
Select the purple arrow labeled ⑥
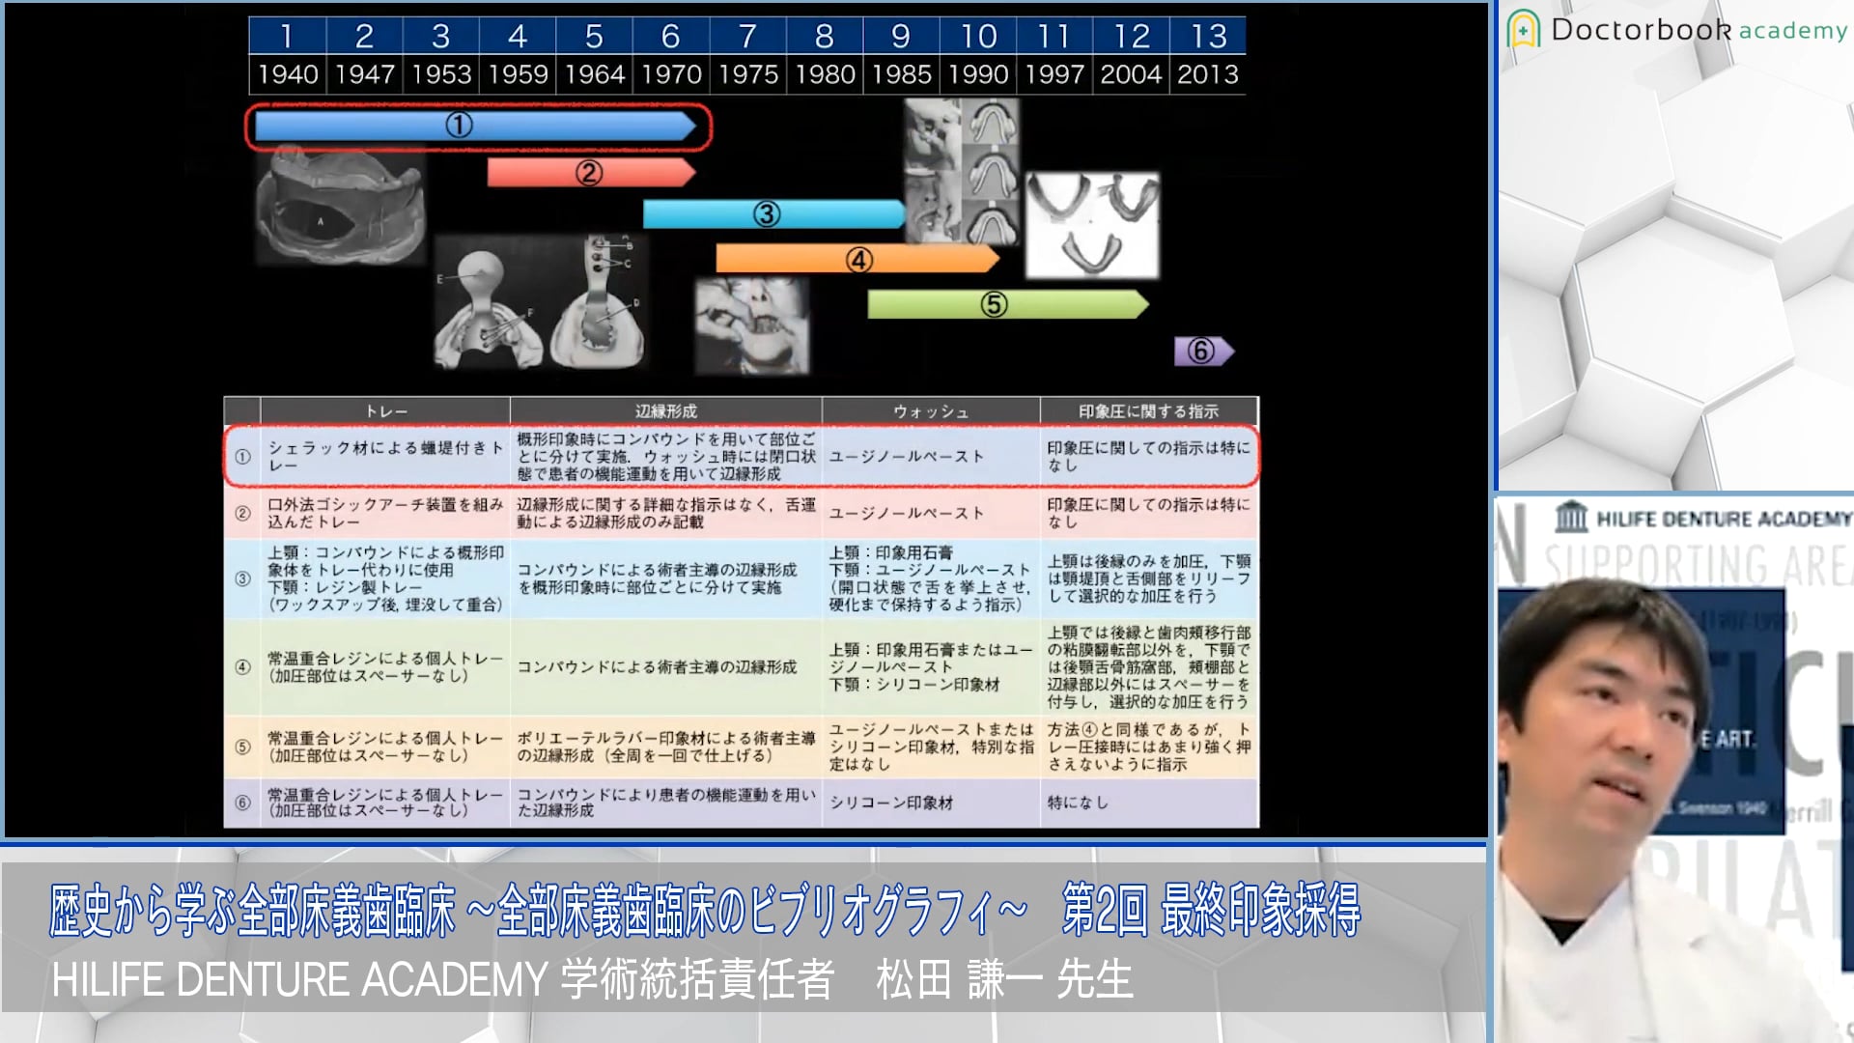[1203, 351]
